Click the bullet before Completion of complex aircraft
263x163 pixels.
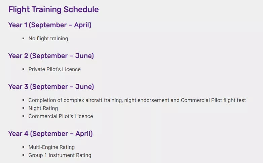[x=24, y=100]
